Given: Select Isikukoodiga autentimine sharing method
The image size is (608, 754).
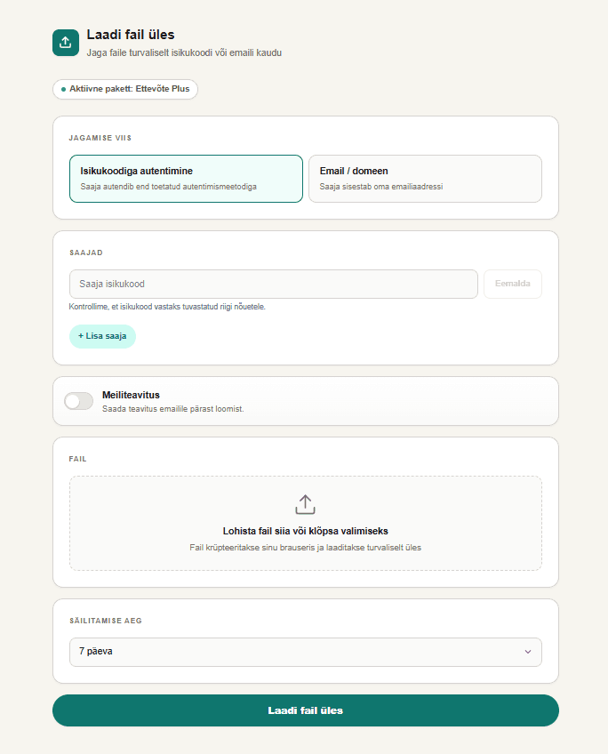Looking at the screenshot, I should click(x=186, y=179).
